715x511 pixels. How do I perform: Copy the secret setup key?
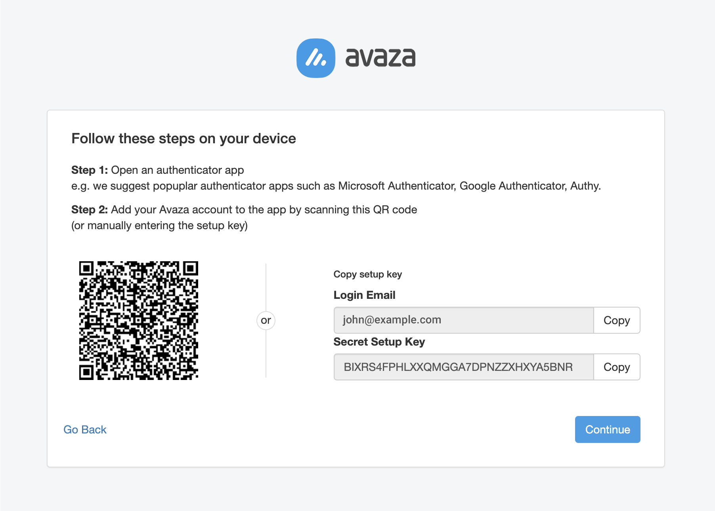pos(617,367)
